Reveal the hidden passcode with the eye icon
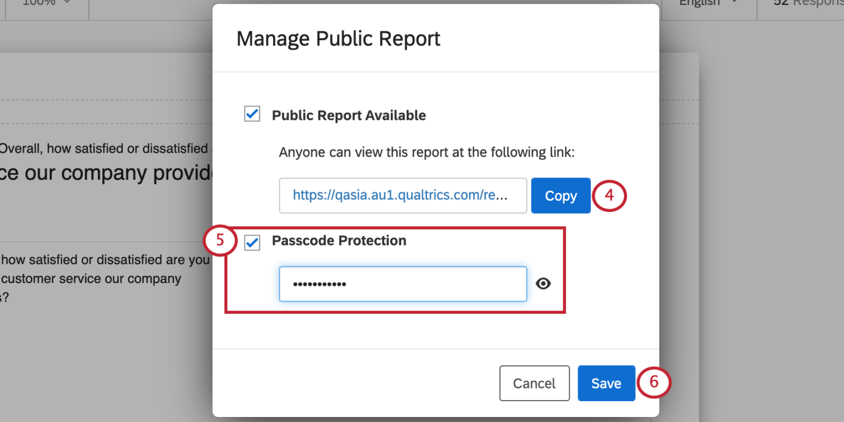844x422 pixels. pyautogui.click(x=543, y=284)
